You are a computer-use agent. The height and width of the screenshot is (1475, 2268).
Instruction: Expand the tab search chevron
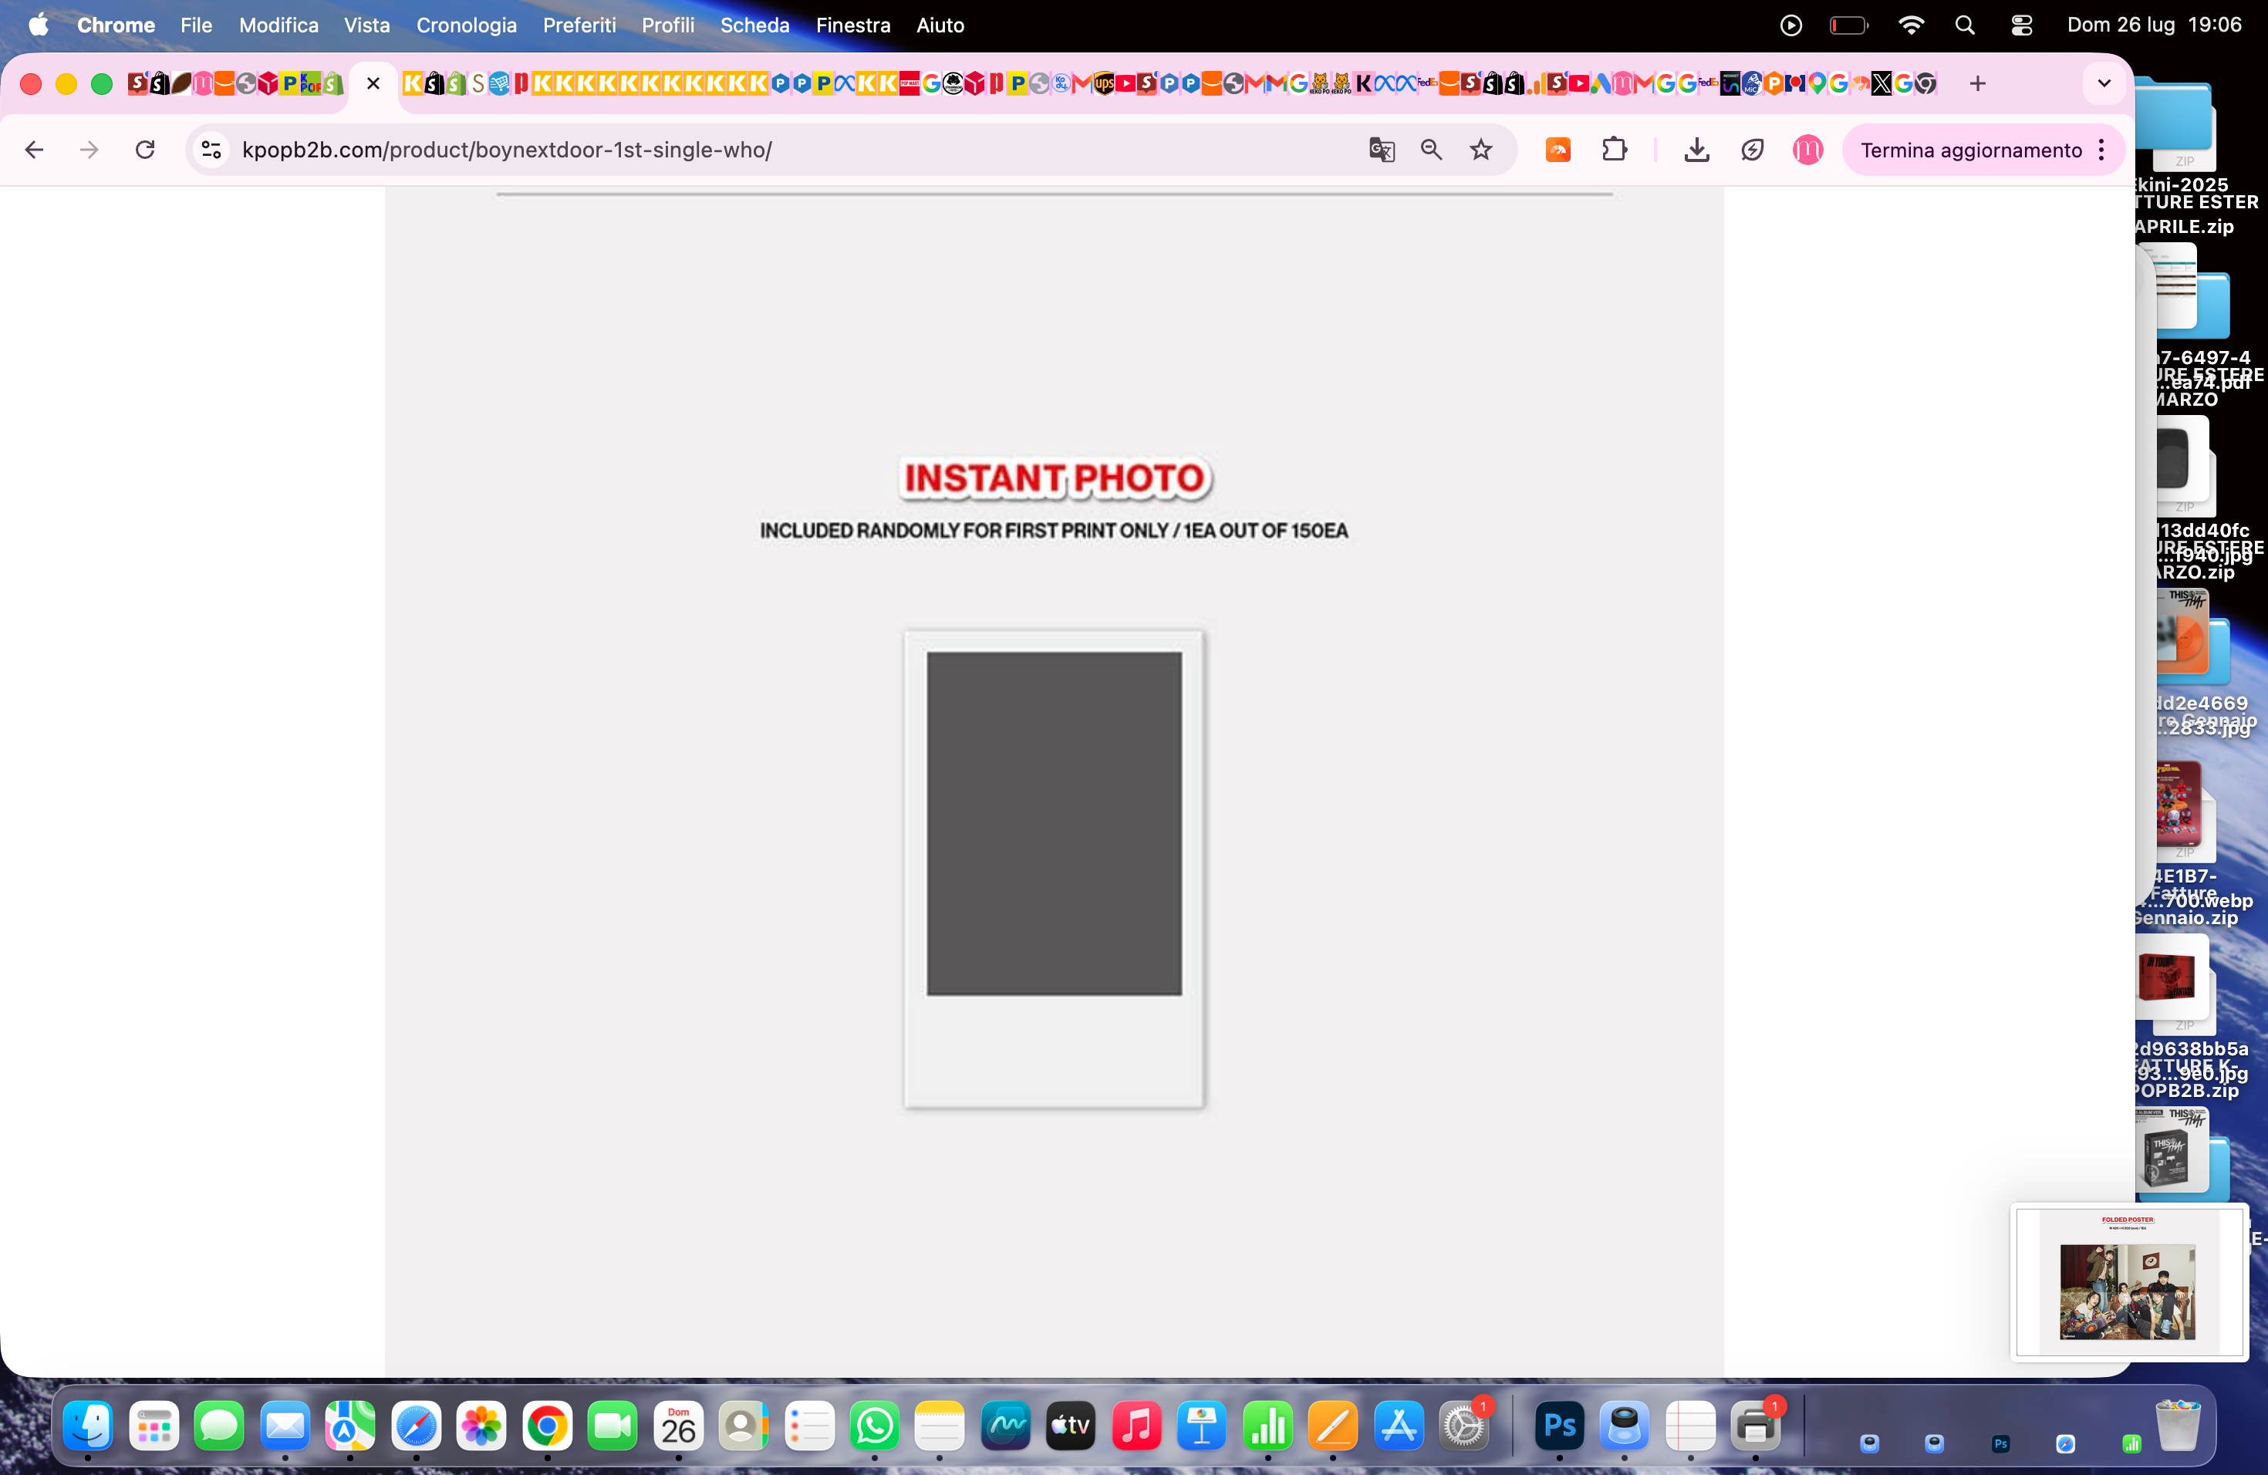pyautogui.click(x=2104, y=84)
